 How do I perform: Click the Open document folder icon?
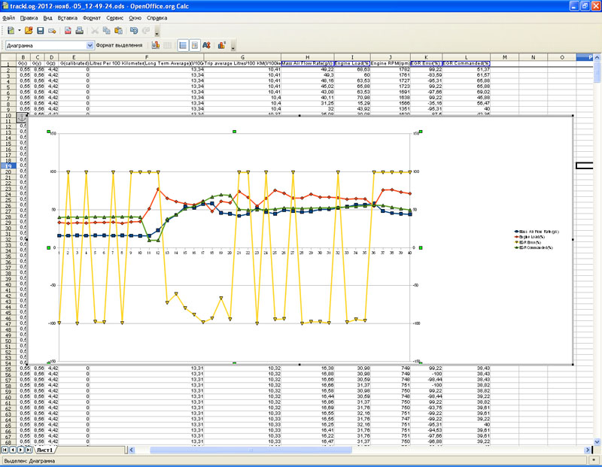click(x=29, y=31)
